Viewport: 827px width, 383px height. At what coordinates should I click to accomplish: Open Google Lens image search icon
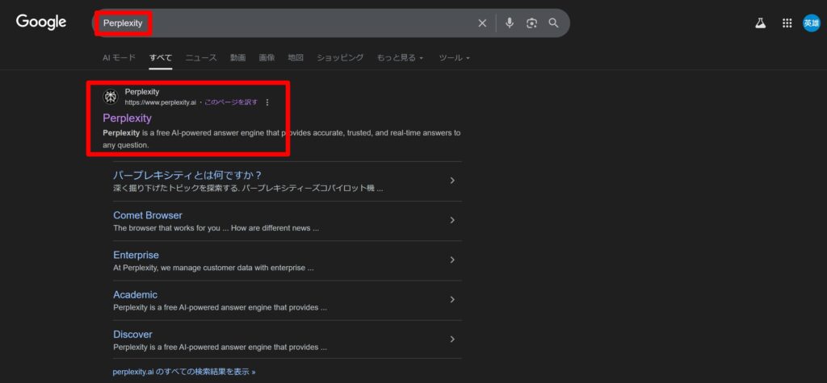[531, 23]
